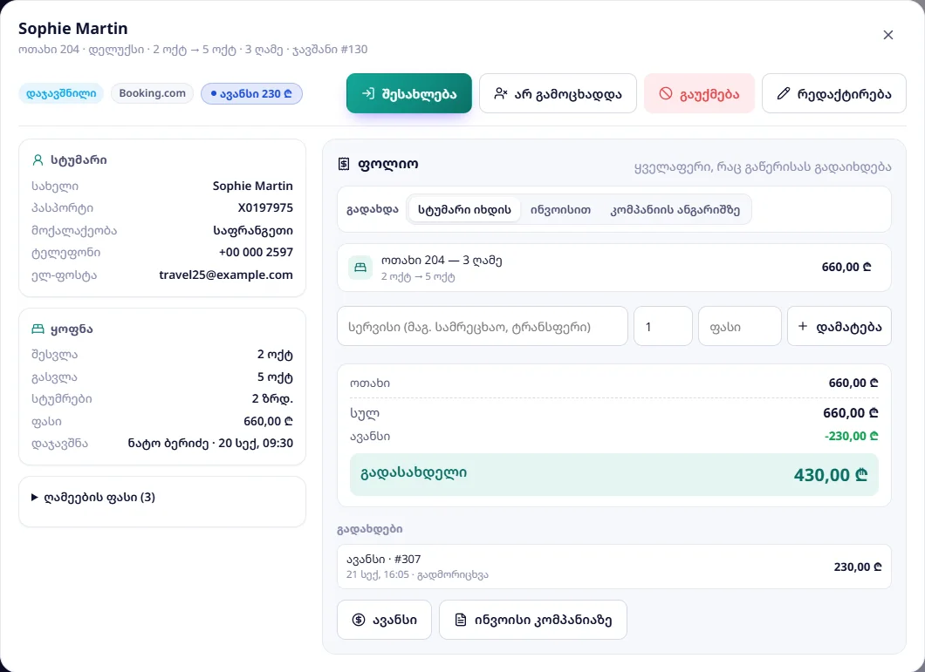The height and width of the screenshot is (672, 925).
Task: Click the folio receipt icon
Action: 344,165
